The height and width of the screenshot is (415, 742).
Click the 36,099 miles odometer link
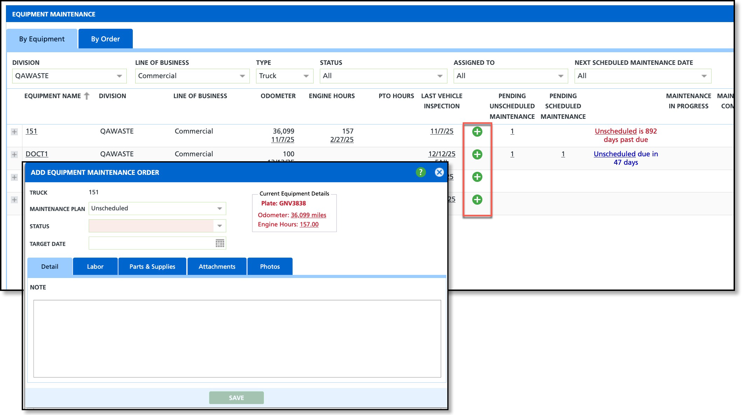(308, 215)
